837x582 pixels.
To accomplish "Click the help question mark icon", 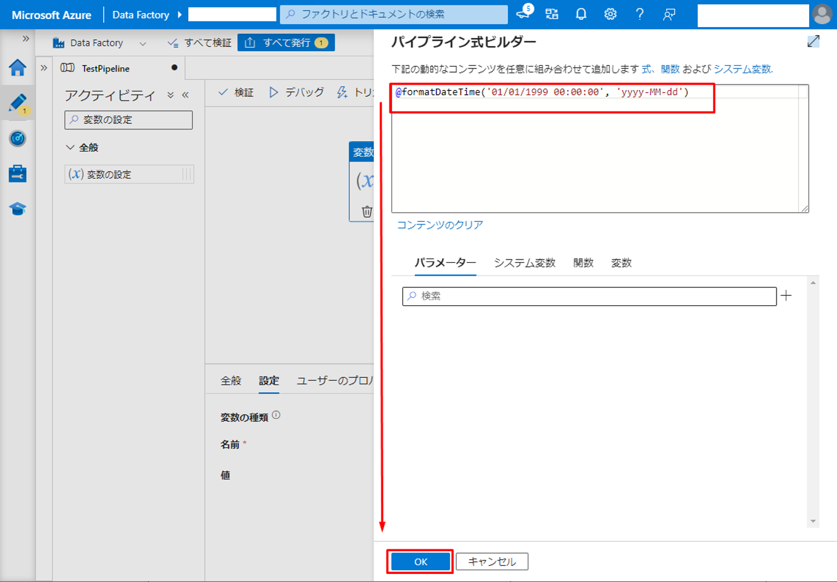I will (639, 14).
